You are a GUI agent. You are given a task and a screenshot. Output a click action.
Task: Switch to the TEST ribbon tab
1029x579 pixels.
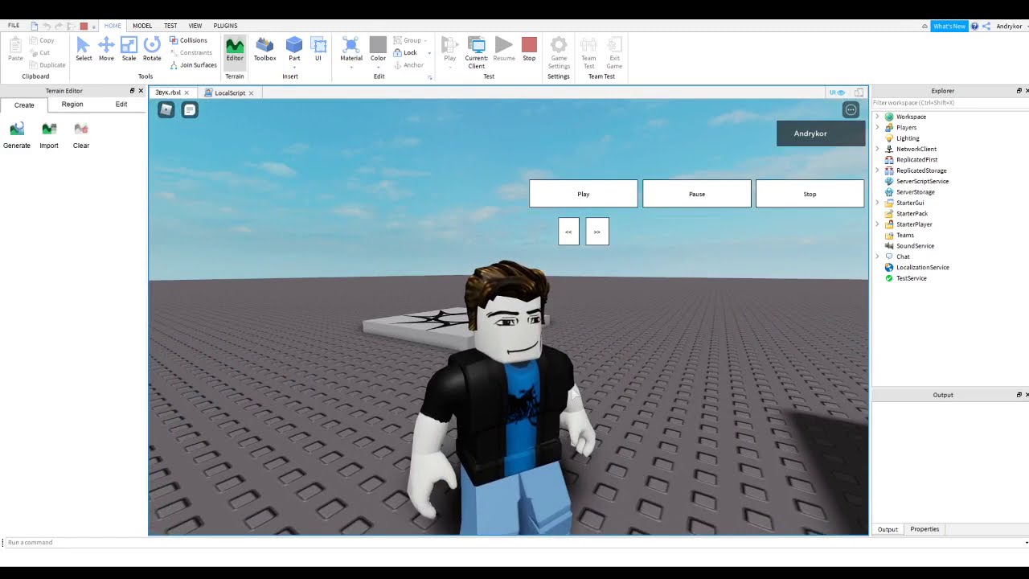pyautogui.click(x=170, y=26)
